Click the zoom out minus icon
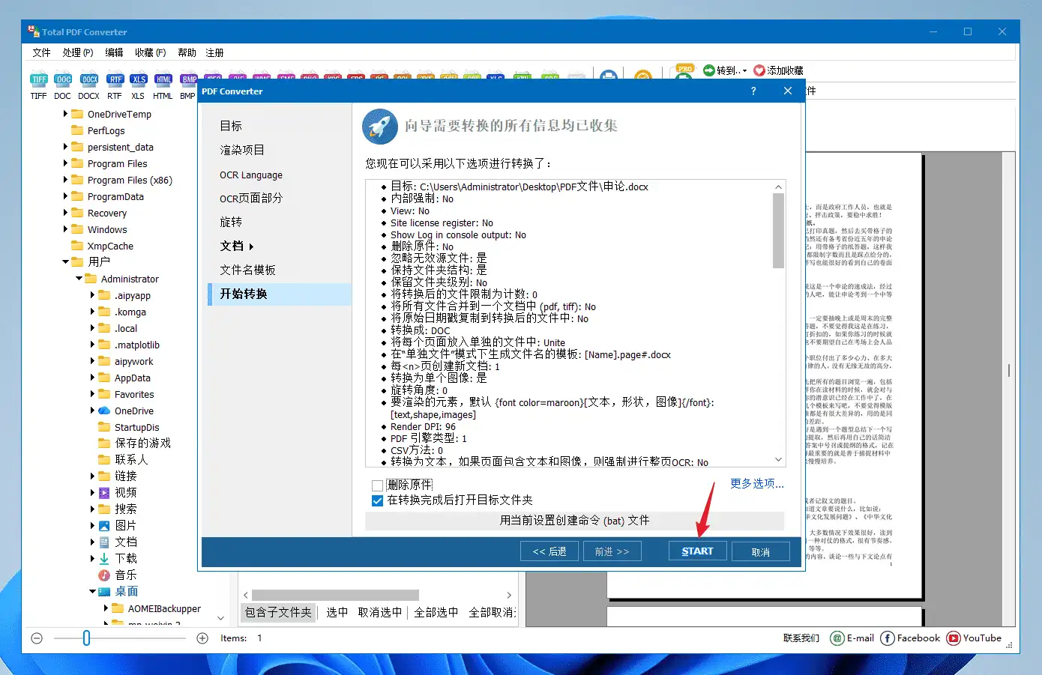Screen dimensions: 1042x675 coord(37,638)
